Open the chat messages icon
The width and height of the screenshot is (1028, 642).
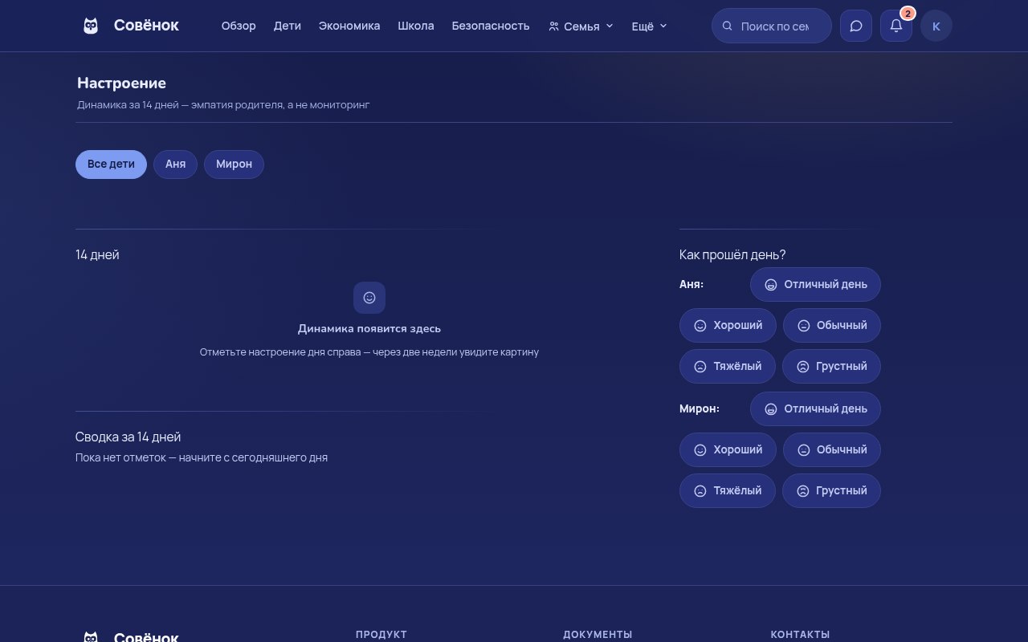[856, 26]
